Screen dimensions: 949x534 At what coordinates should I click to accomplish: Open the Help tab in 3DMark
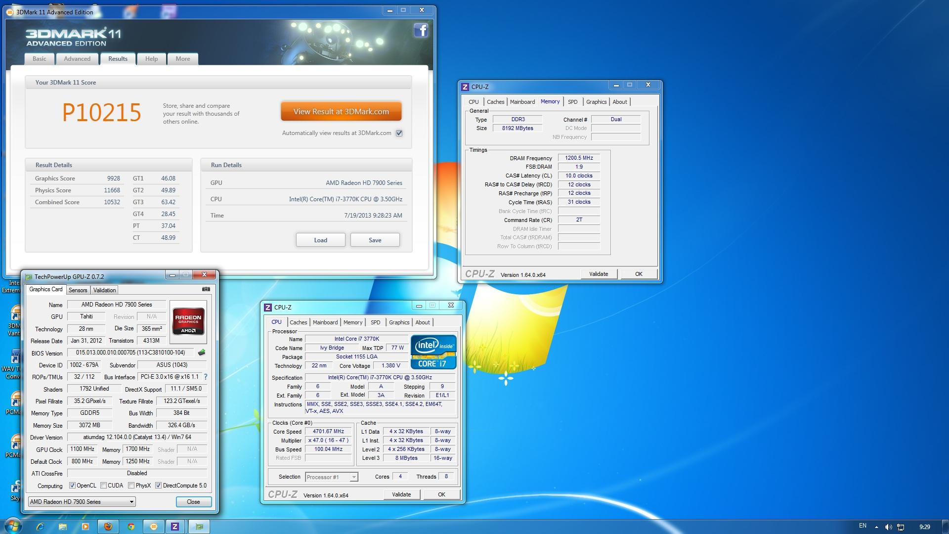(151, 59)
